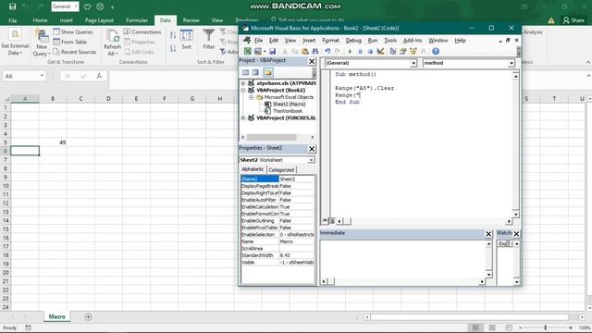Open the VBA Debug menu

[353, 41]
